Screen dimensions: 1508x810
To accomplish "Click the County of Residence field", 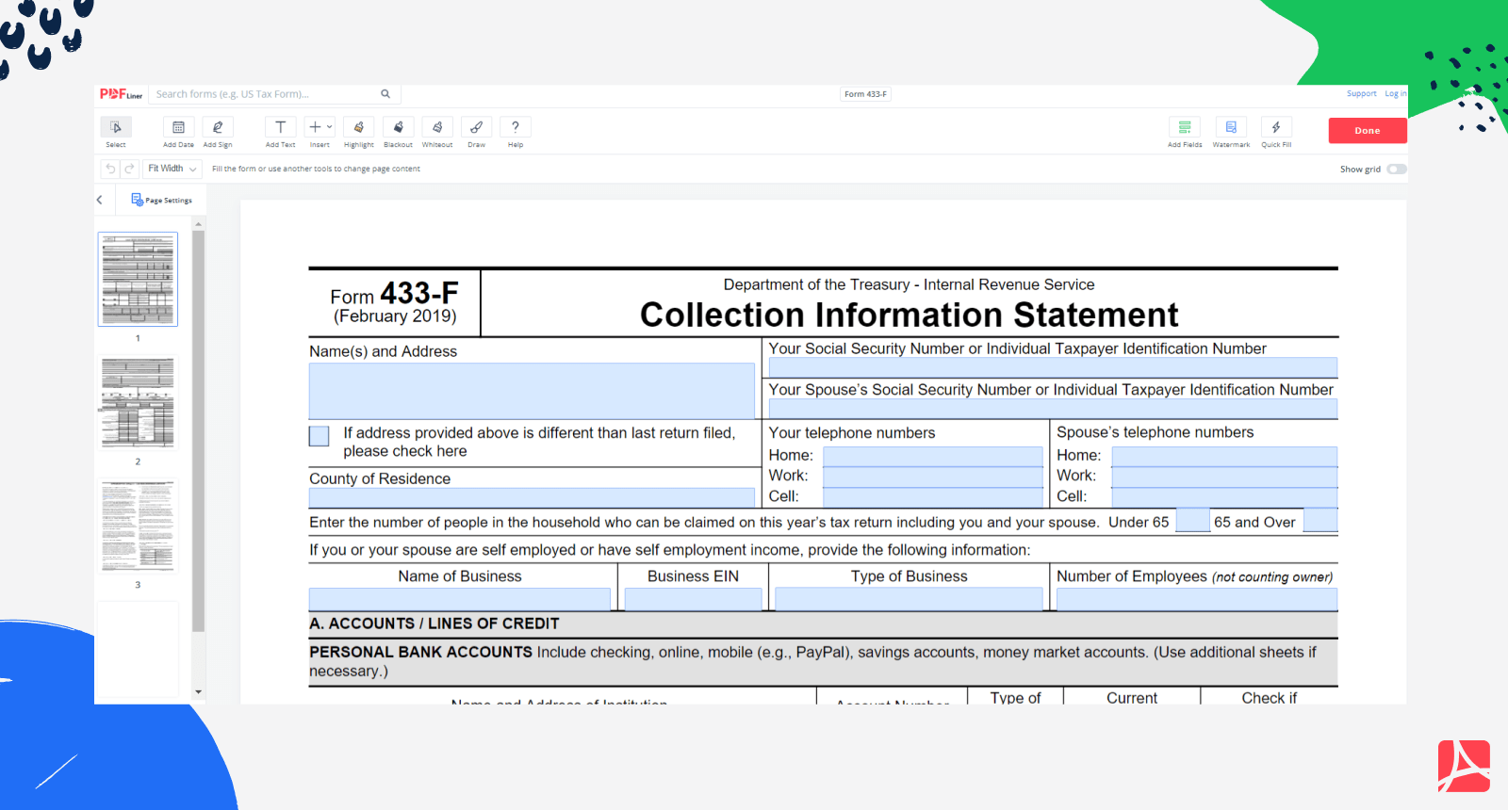I will [x=532, y=497].
